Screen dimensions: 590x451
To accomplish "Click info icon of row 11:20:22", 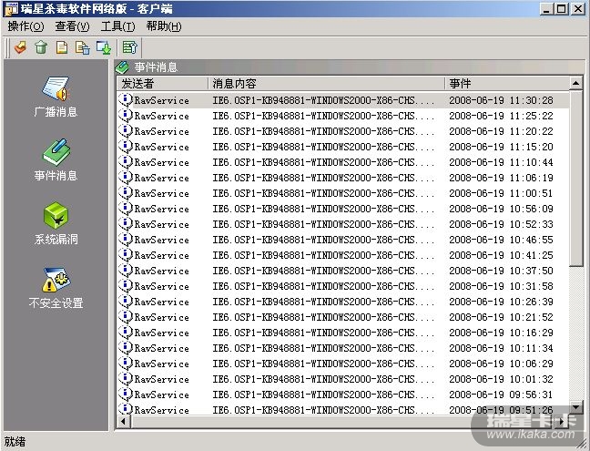I will point(126,130).
